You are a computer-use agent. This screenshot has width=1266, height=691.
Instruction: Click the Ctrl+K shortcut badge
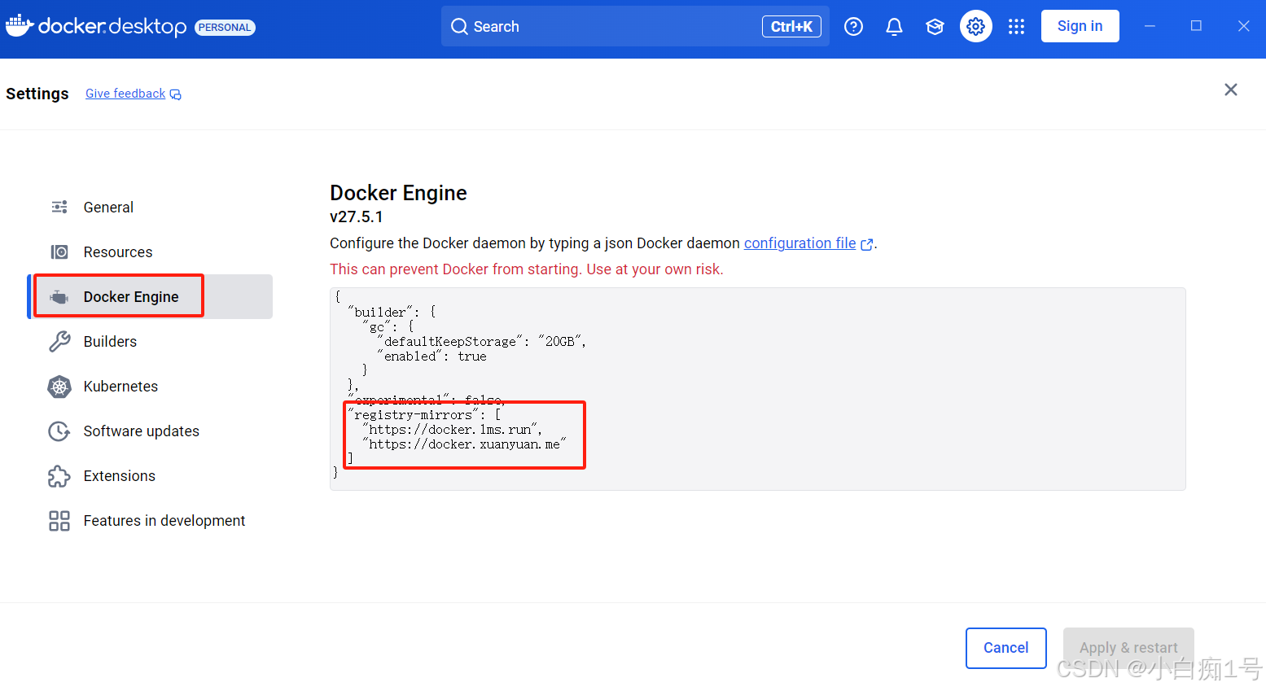pos(791,27)
